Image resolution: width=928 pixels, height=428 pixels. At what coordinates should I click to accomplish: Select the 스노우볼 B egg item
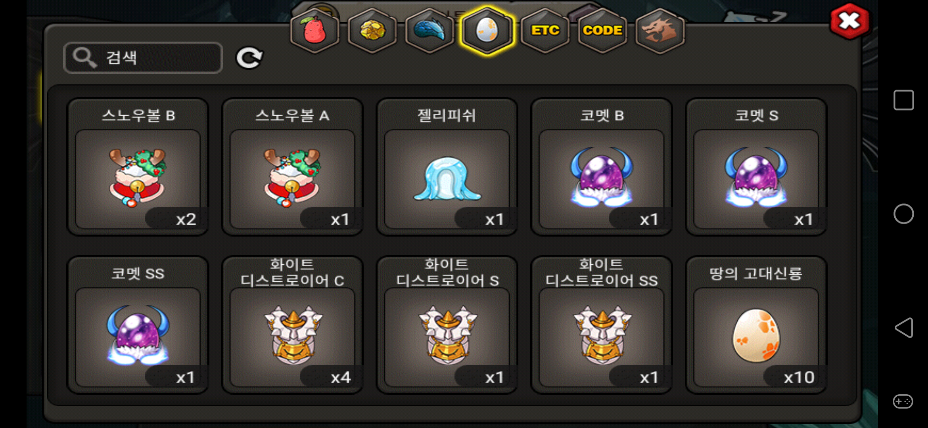[x=138, y=167]
